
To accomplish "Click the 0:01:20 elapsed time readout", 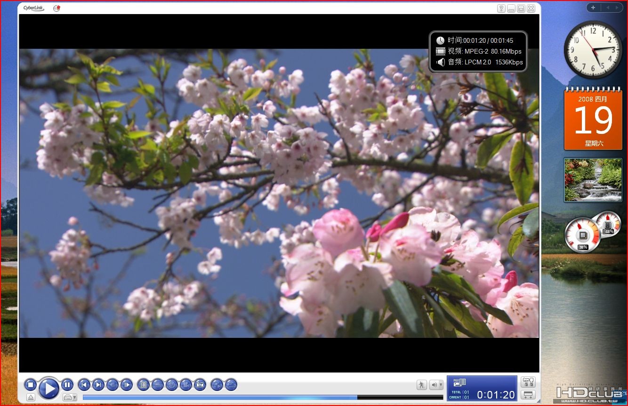I will pyautogui.click(x=496, y=395).
